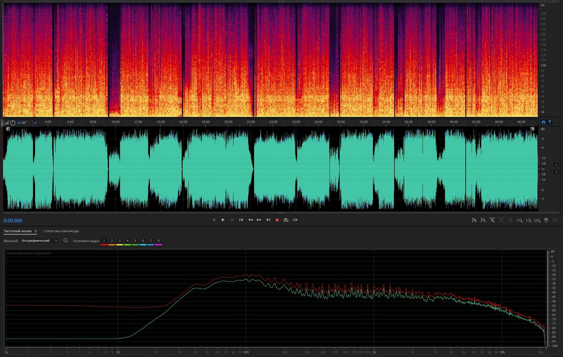Click the red Record button

tap(277, 220)
